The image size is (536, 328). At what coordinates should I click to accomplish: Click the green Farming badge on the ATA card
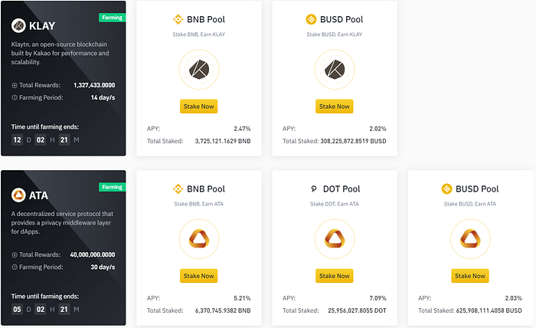tap(112, 187)
